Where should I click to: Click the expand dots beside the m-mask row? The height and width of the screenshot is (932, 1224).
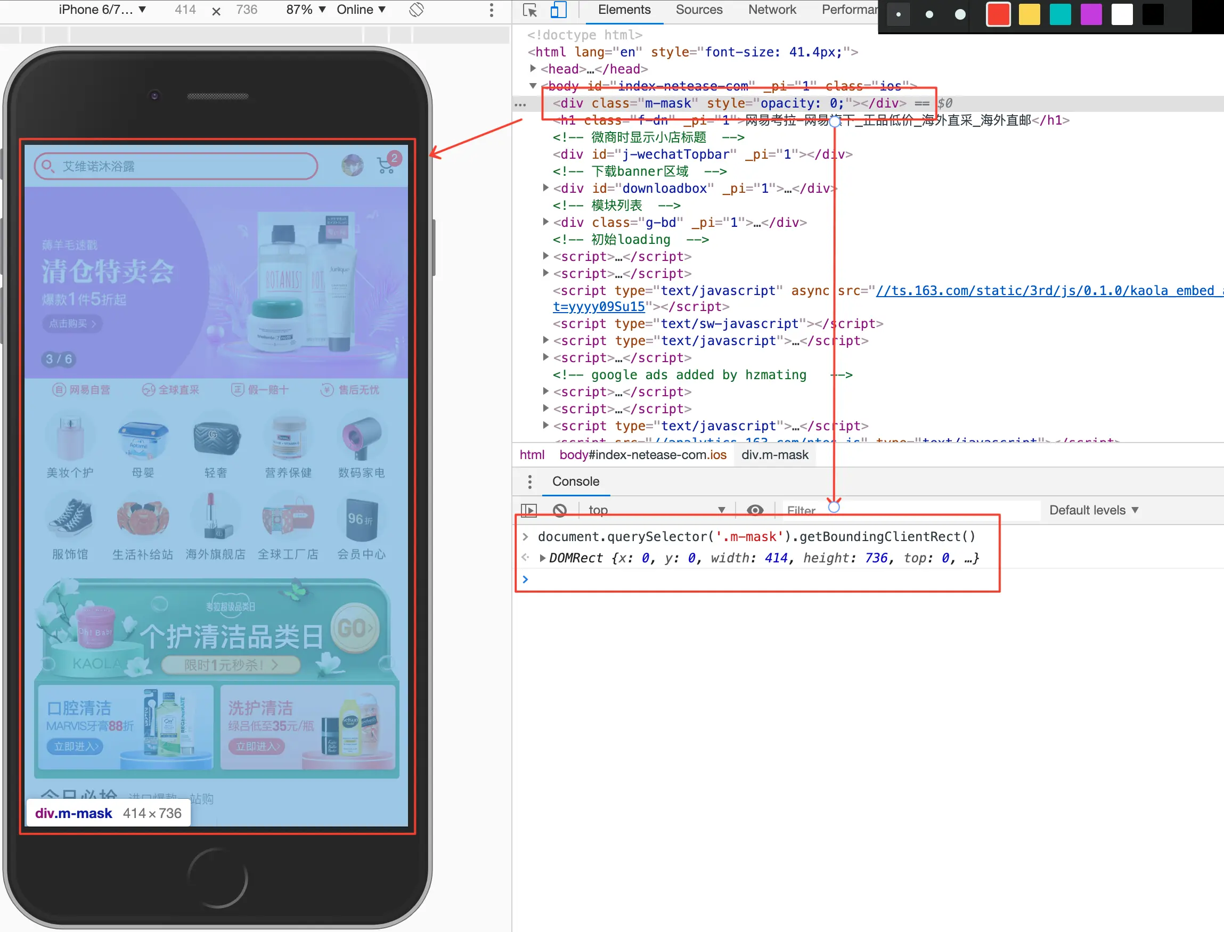tap(520, 104)
